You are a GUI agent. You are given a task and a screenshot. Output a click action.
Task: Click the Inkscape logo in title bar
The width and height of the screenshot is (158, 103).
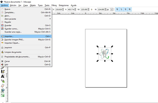tap(2, 2)
